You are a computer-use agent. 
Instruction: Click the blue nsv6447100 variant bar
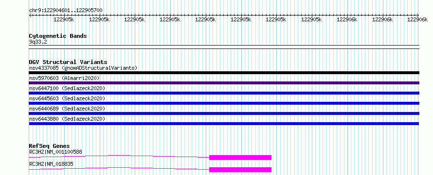click(x=224, y=93)
